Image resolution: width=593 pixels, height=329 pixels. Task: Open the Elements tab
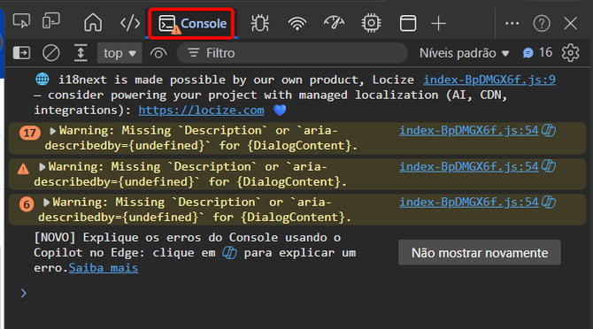click(130, 23)
